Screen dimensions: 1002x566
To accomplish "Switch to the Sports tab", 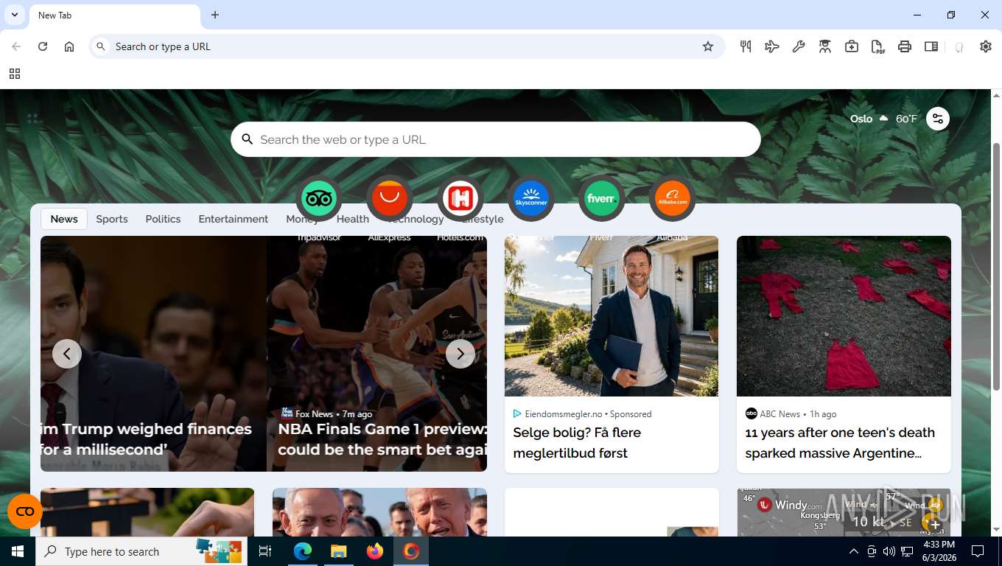I will (112, 219).
